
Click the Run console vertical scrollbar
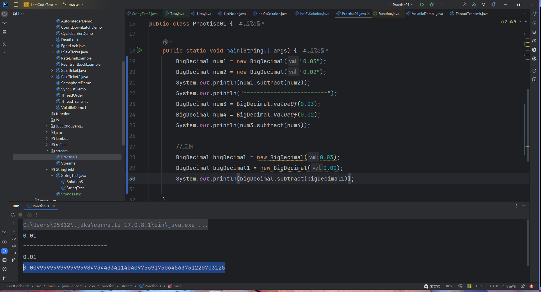click(528, 243)
